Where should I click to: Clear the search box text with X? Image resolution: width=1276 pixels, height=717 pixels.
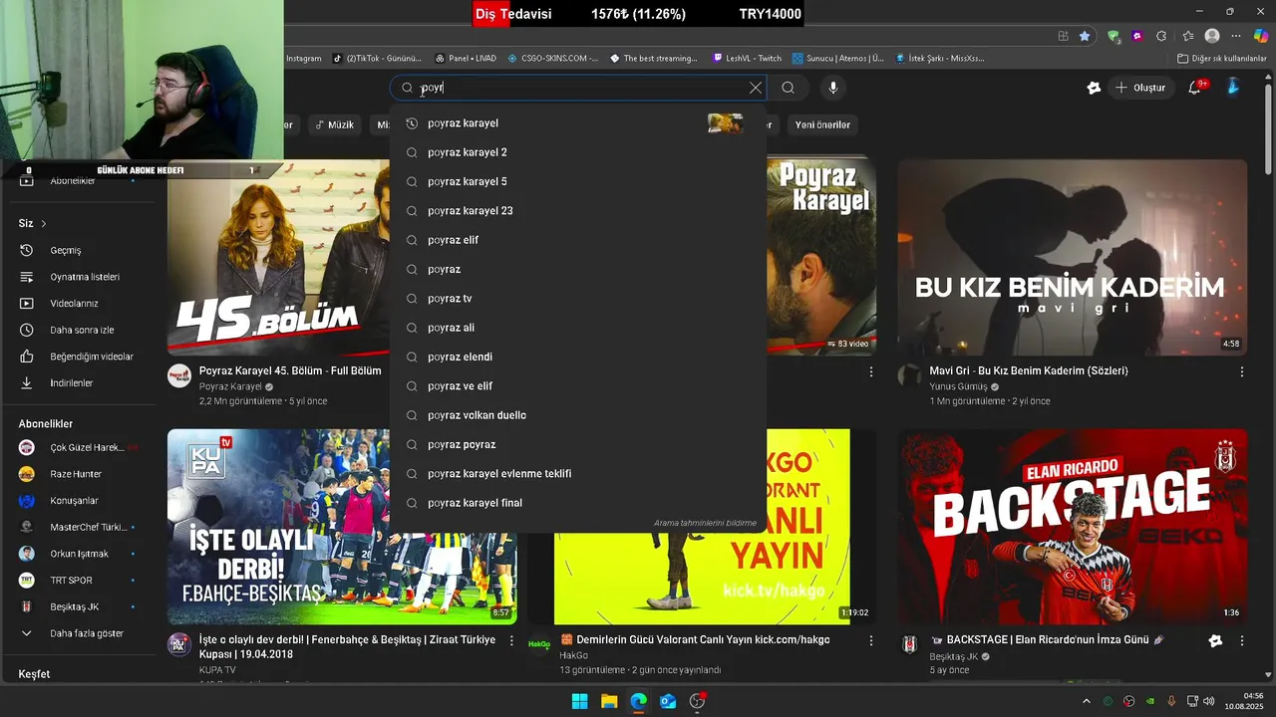pos(756,88)
